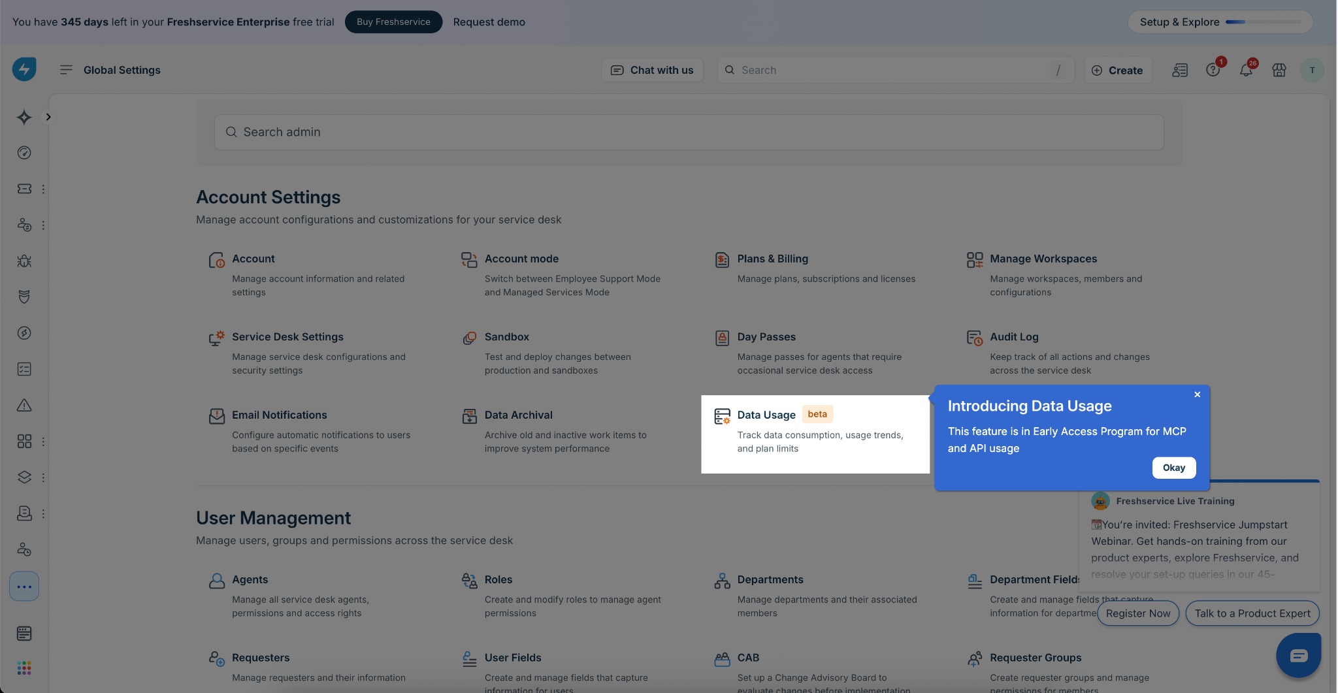Click the Audit Log icon
This screenshot has width=1338, height=693.
pos(974,338)
